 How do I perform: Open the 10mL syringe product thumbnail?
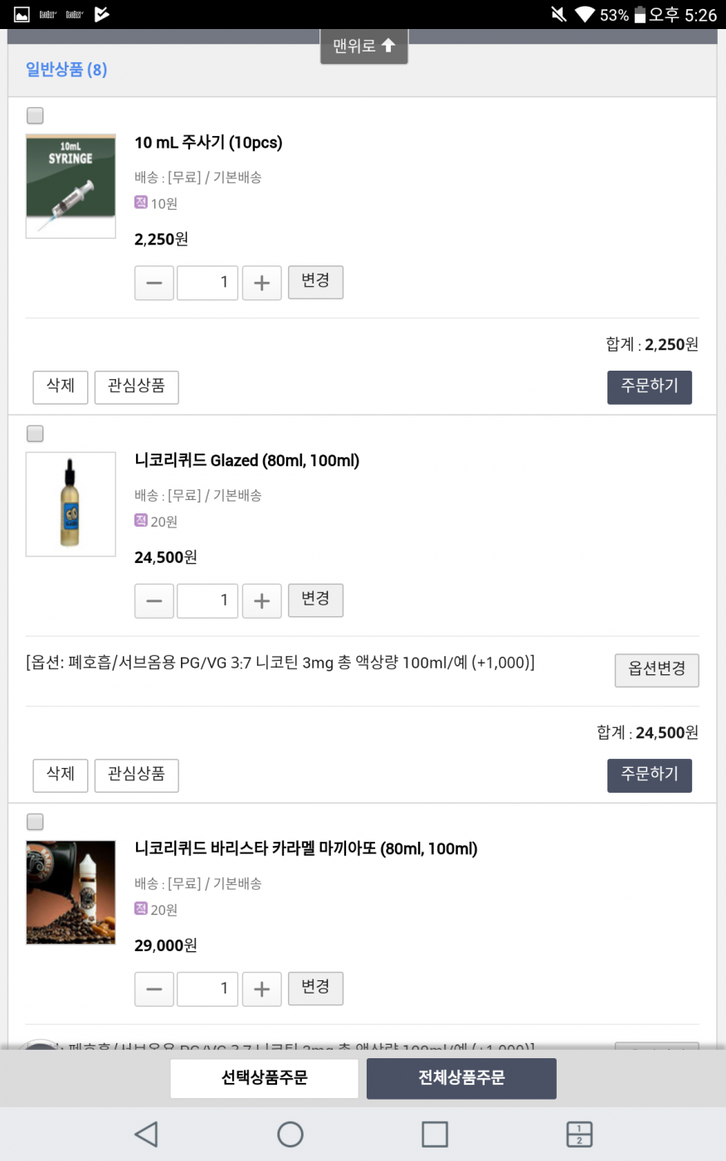coord(71,186)
